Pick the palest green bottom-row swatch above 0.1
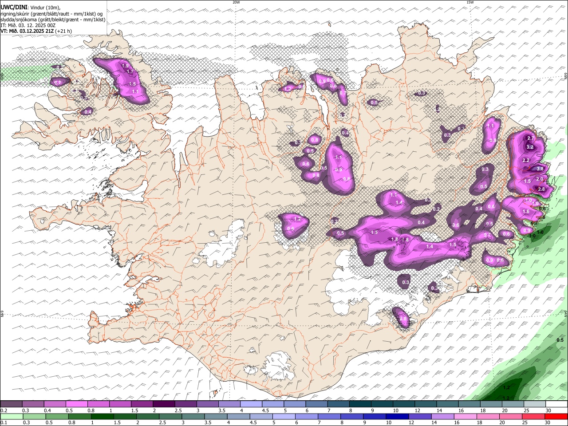This screenshot has height=426, width=568. (x=12, y=417)
